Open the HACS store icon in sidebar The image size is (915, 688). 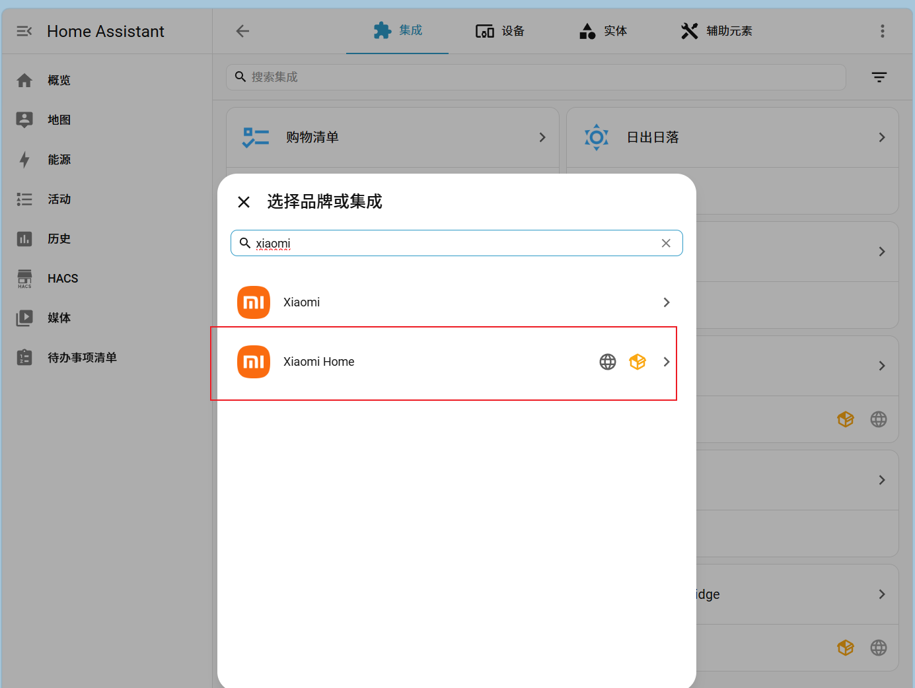pyautogui.click(x=24, y=278)
